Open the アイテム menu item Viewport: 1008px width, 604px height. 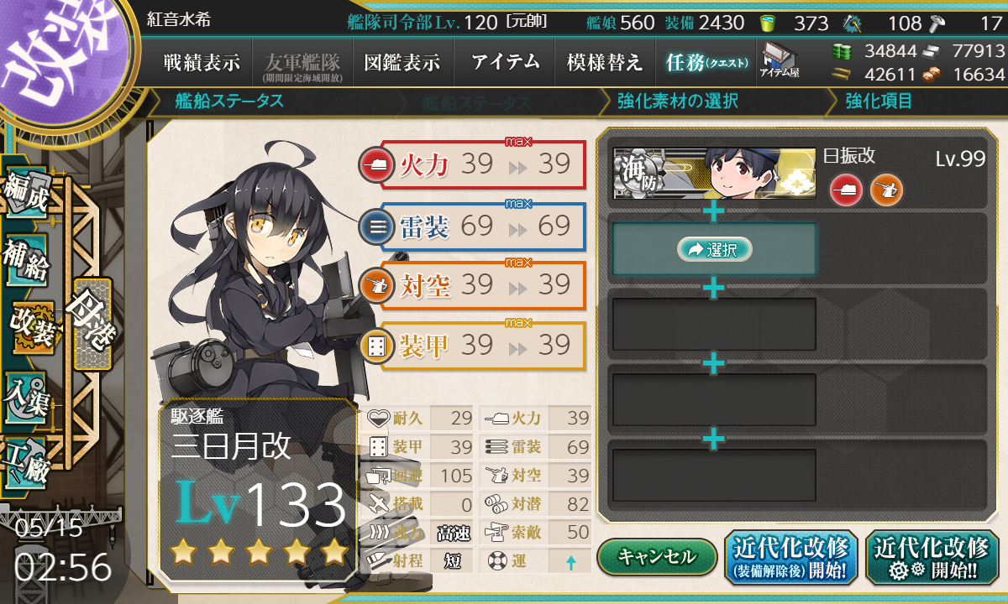click(505, 62)
